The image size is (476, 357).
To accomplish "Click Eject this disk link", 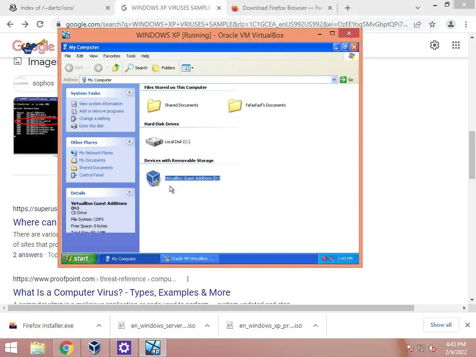I will click(x=92, y=126).
